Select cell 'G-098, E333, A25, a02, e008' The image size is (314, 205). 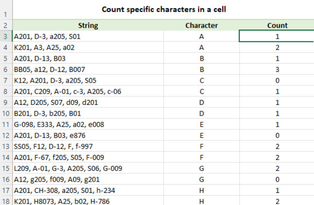88,124
